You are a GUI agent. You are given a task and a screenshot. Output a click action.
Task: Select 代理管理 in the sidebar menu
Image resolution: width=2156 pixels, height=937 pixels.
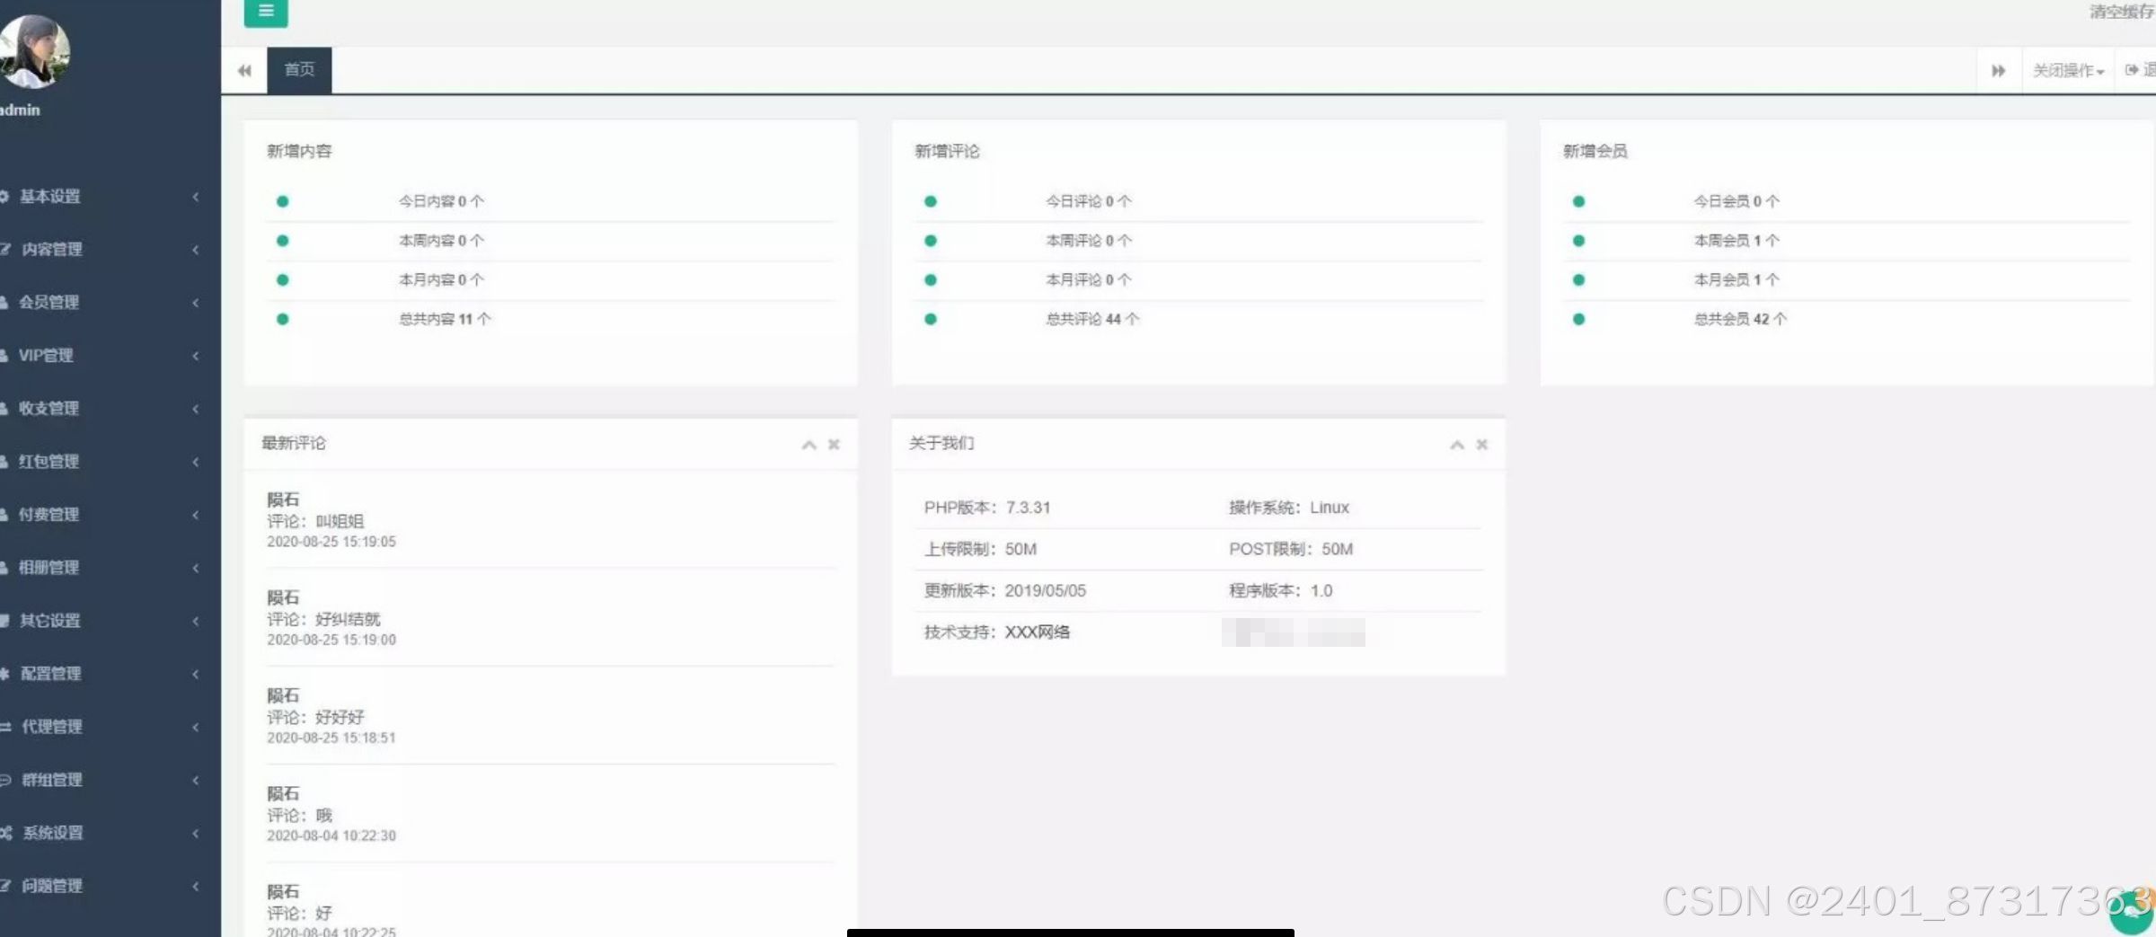(54, 727)
